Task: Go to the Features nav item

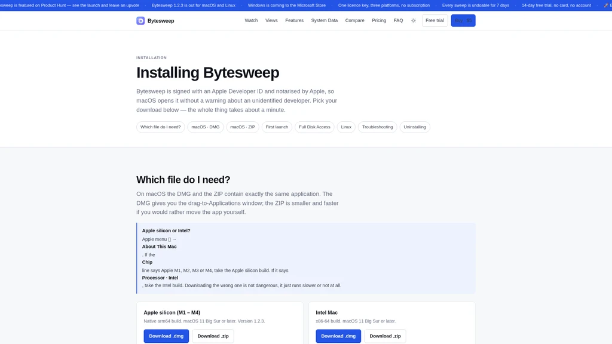Action: point(294,20)
